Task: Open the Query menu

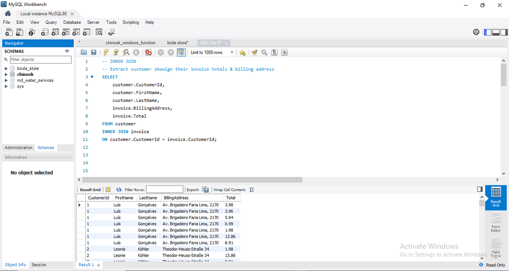Action: click(51, 22)
